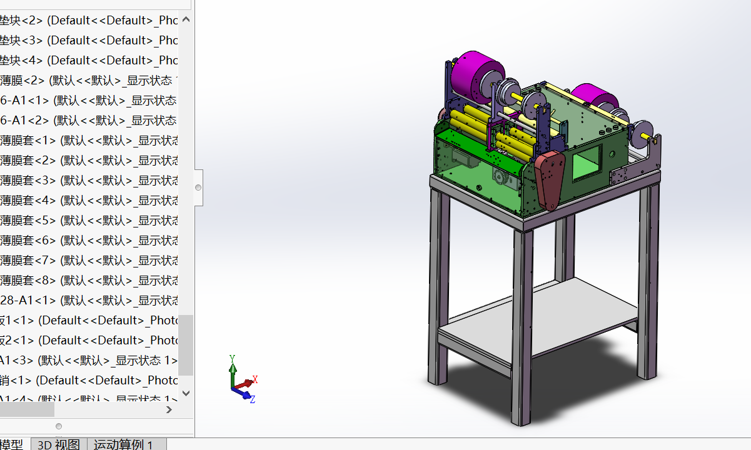This screenshot has width=751, height=450.
Task: Select tree row 垫块<4>
Action: pyautogui.click(x=89, y=60)
